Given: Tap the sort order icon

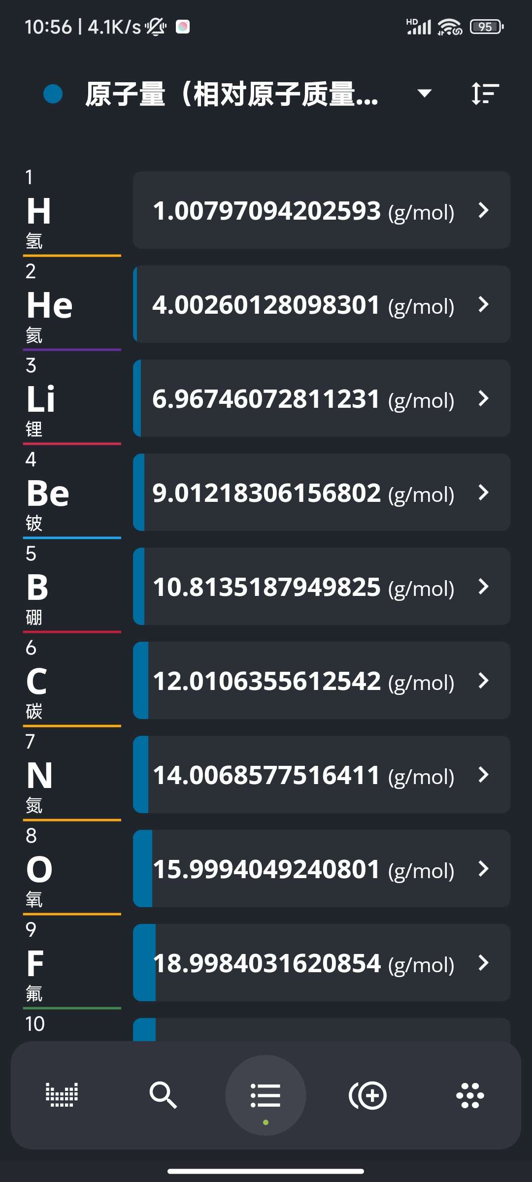Looking at the screenshot, I should (x=485, y=93).
